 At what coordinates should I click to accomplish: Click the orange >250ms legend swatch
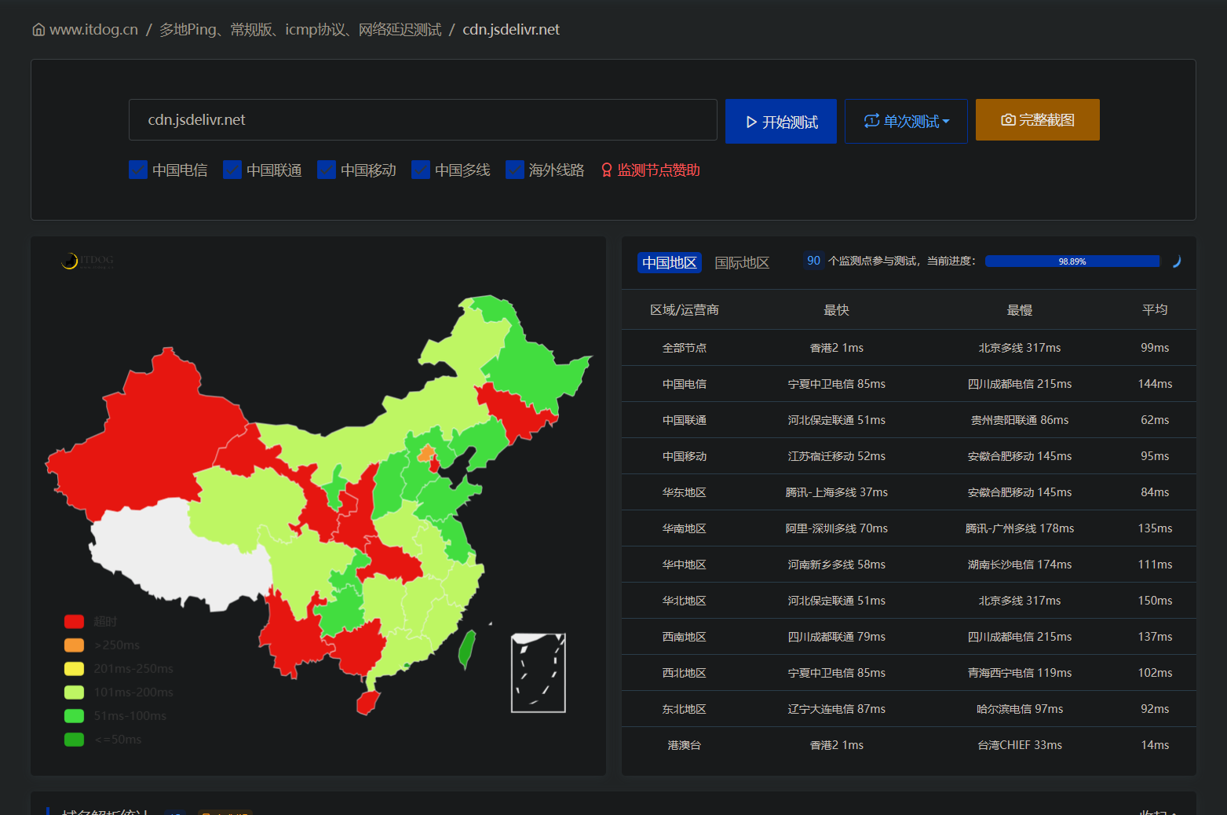tap(75, 645)
